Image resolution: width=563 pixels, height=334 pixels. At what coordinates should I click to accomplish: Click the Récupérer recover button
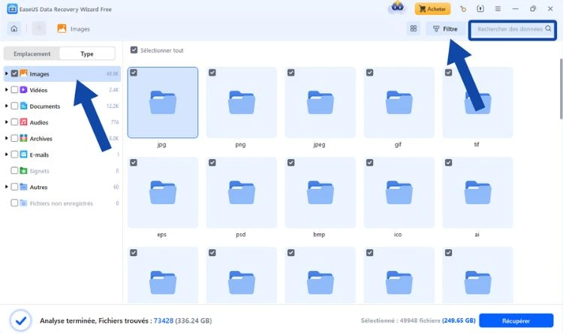coord(516,320)
